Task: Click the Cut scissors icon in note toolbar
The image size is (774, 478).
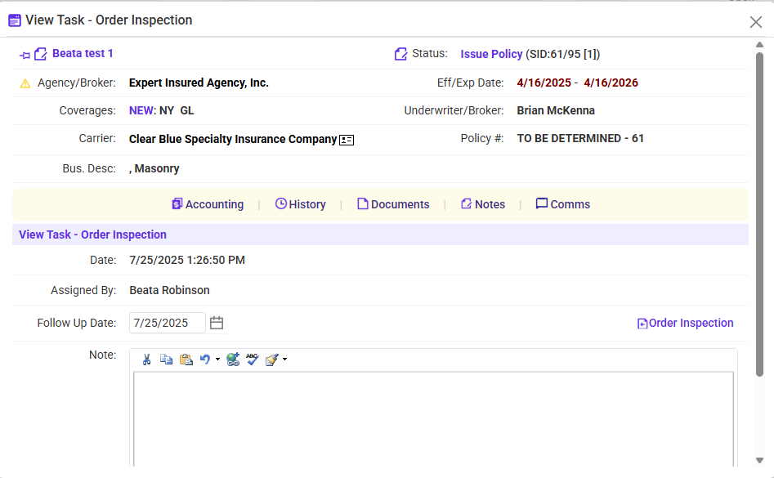Action: (x=147, y=360)
